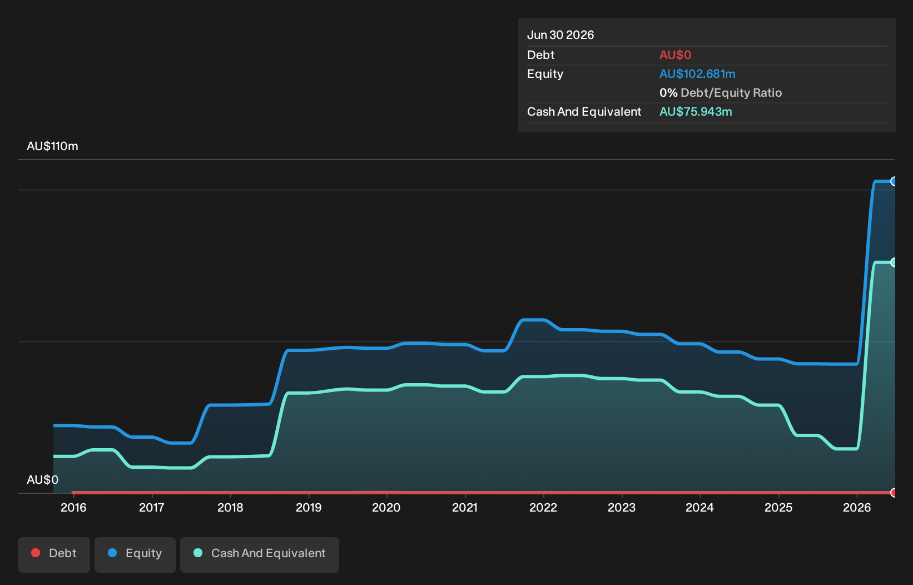Click the tooltip Cash And Equivalent label
The image size is (913, 585).
click(x=584, y=112)
